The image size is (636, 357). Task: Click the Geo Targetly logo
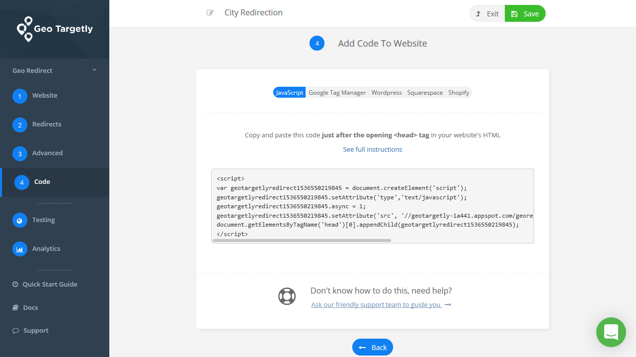click(x=55, y=29)
